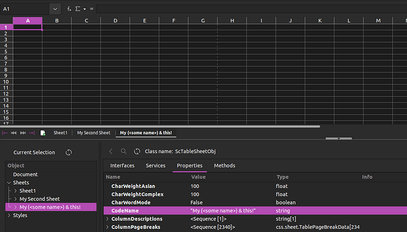Select the Styles tree item
This screenshot has height=232, width=407.
coord(20,216)
